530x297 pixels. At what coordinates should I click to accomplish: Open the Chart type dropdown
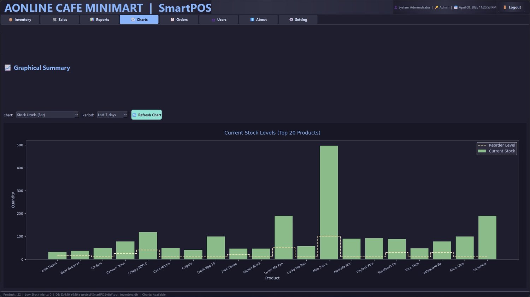(x=47, y=115)
